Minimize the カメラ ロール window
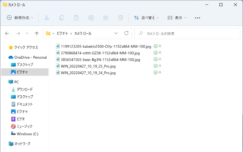 [x=207, y=5]
